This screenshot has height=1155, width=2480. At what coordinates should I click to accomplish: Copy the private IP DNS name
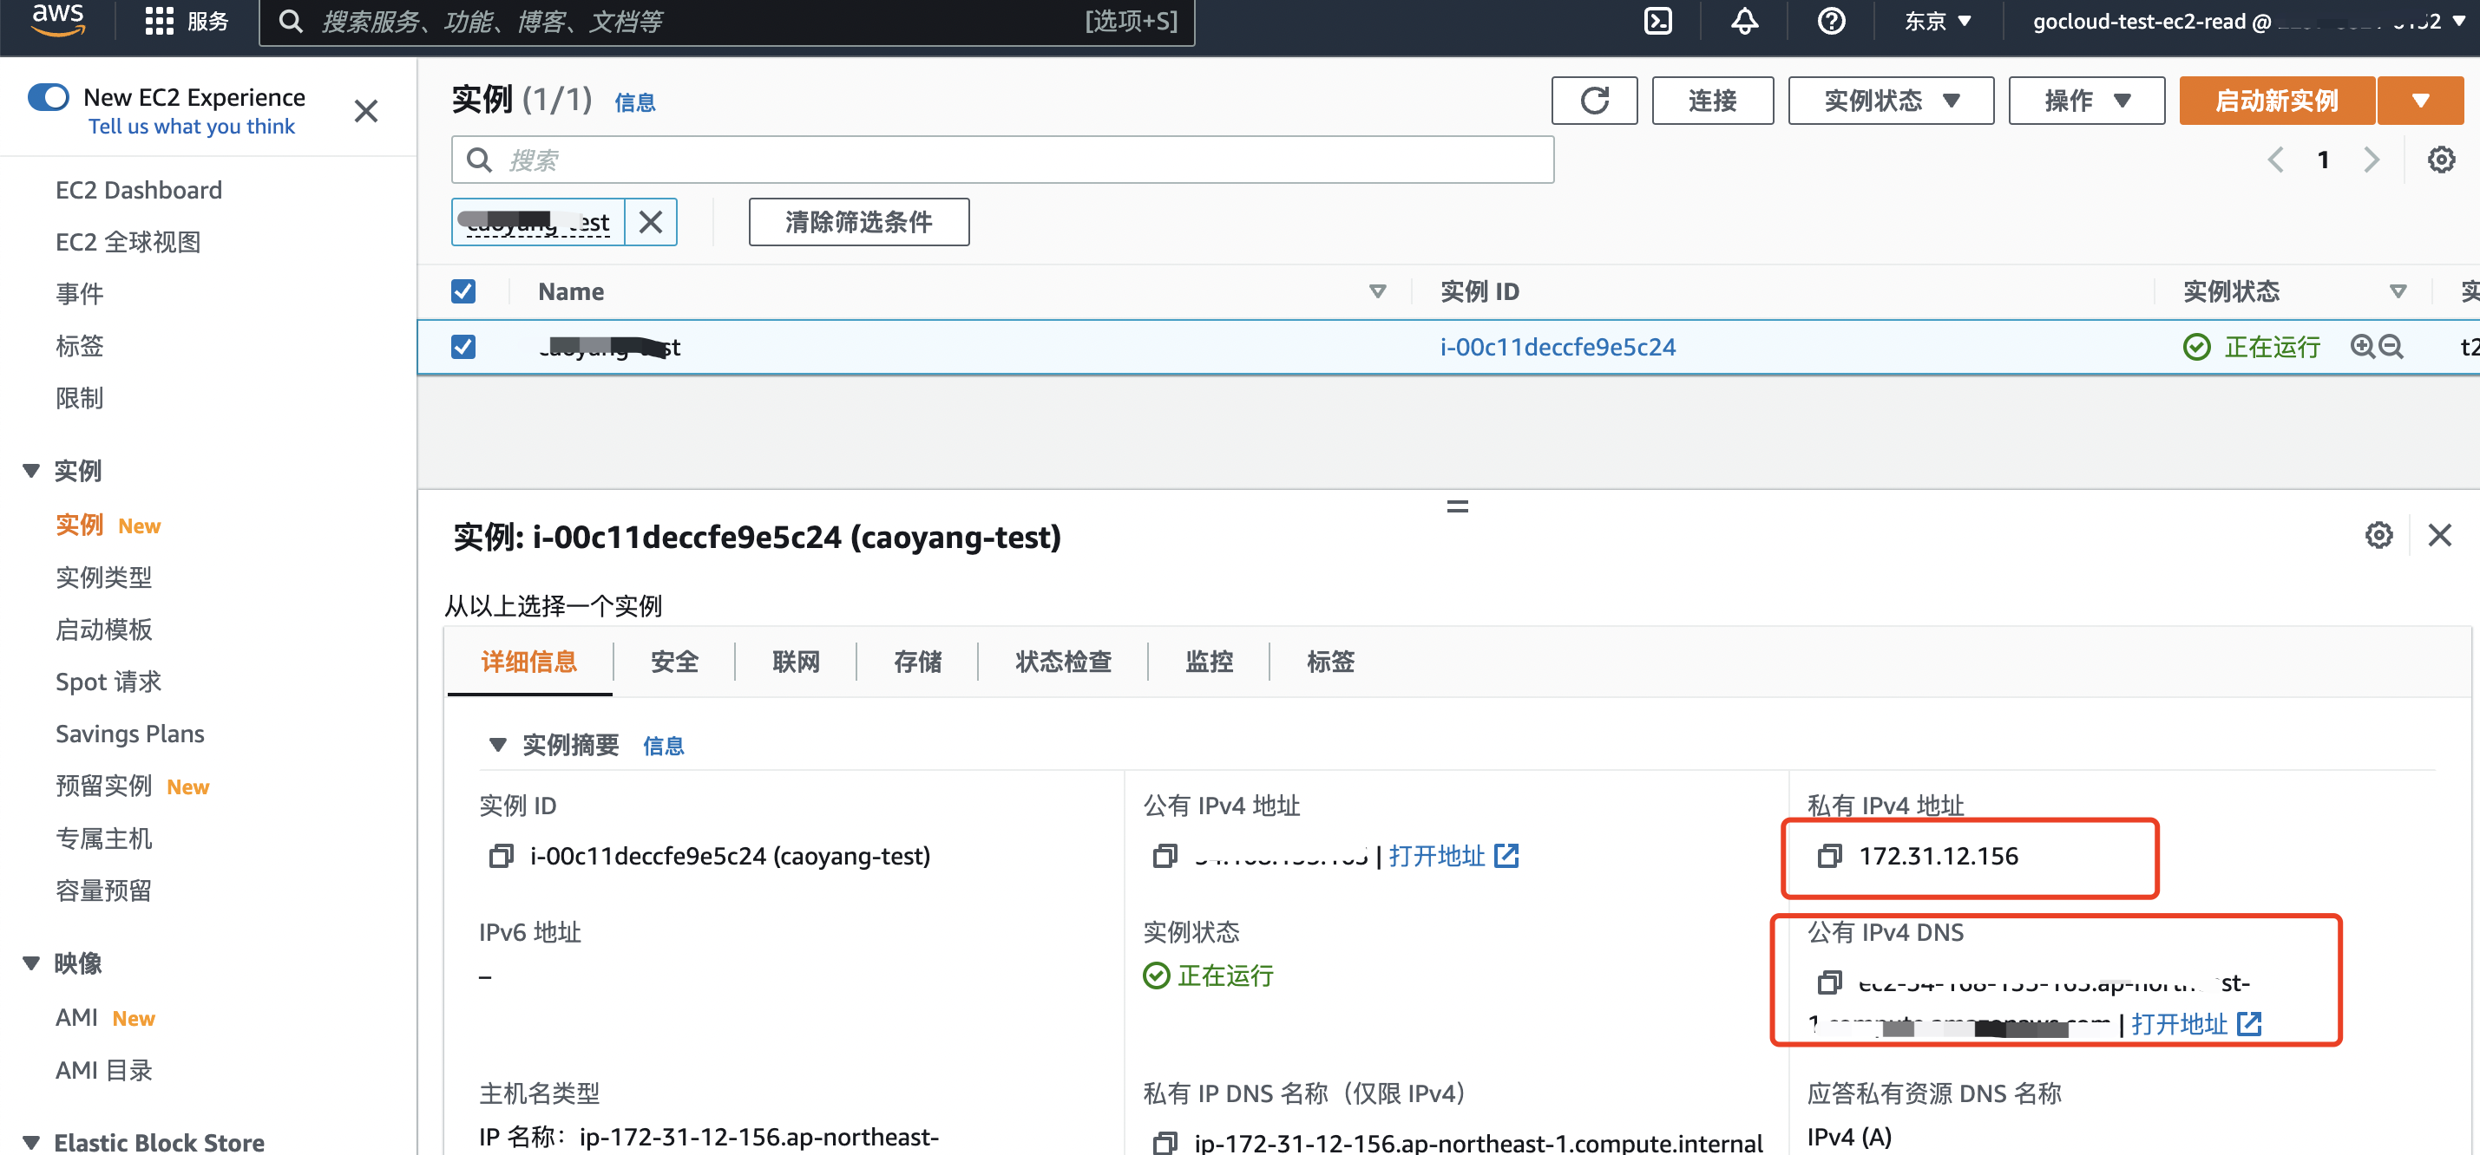pos(1165,1144)
